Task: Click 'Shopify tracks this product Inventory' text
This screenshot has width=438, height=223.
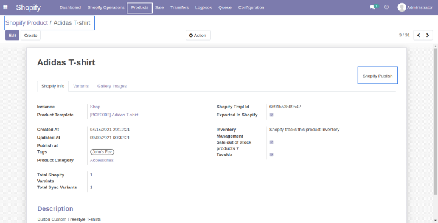Action: pyautogui.click(x=305, y=130)
